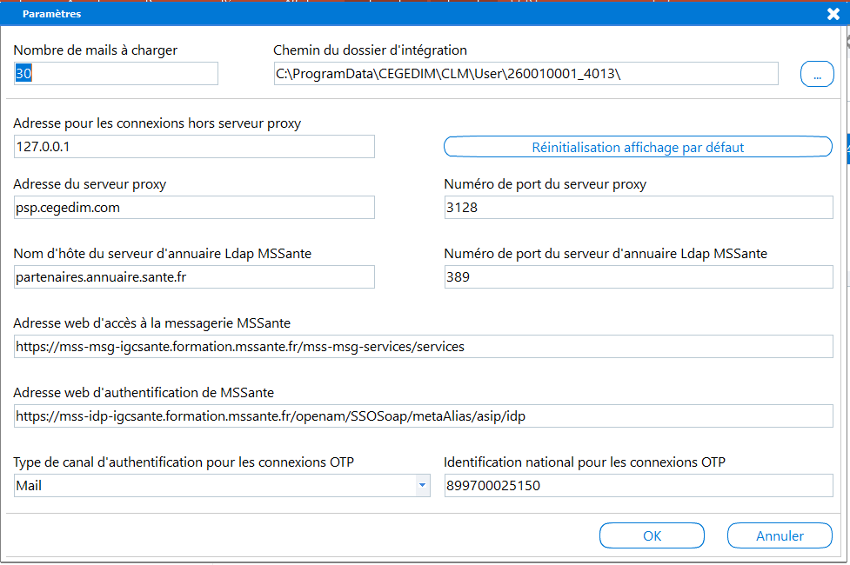Click label Identification national pour les connexions OTP
The height and width of the screenshot is (565, 850).
click(x=585, y=462)
